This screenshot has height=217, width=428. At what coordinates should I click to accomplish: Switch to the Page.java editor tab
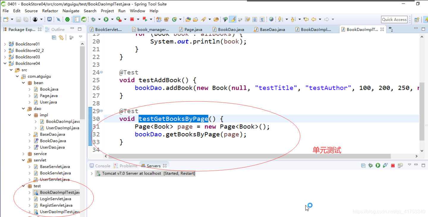pos(191,29)
